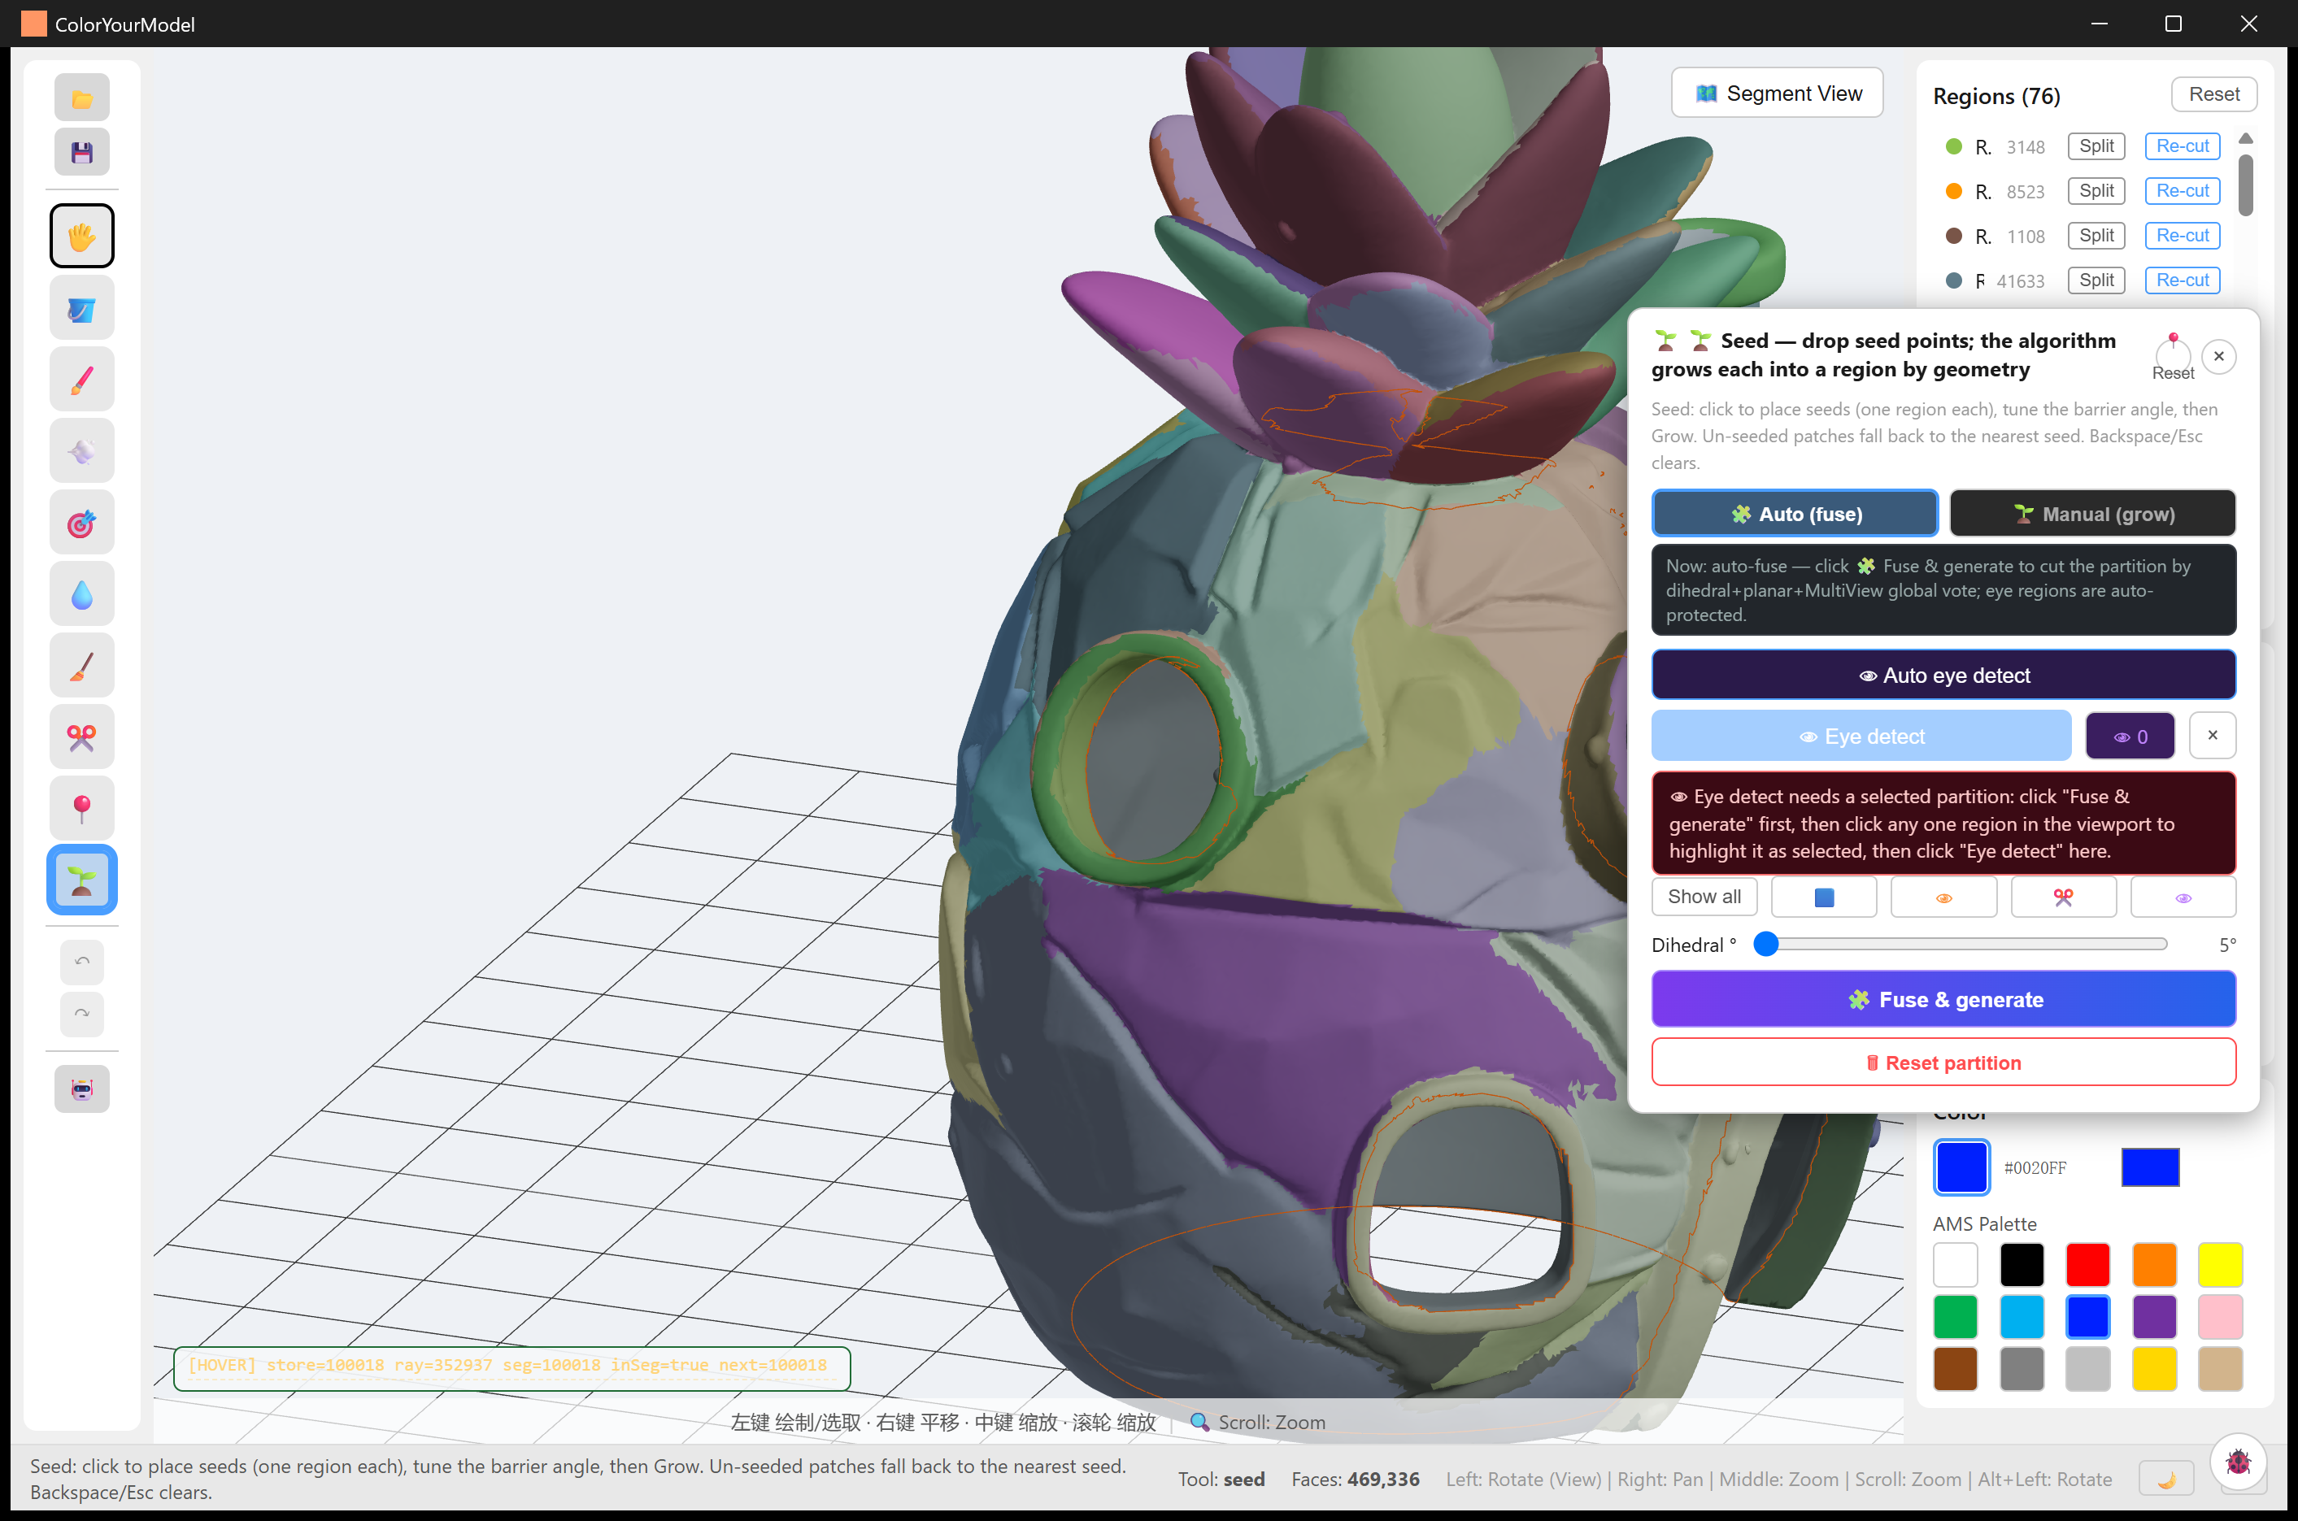The width and height of the screenshot is (2298, 1521).
Task: Click Show all in Seed panel
Action: pyautogui.click(x=1704, y=897)
